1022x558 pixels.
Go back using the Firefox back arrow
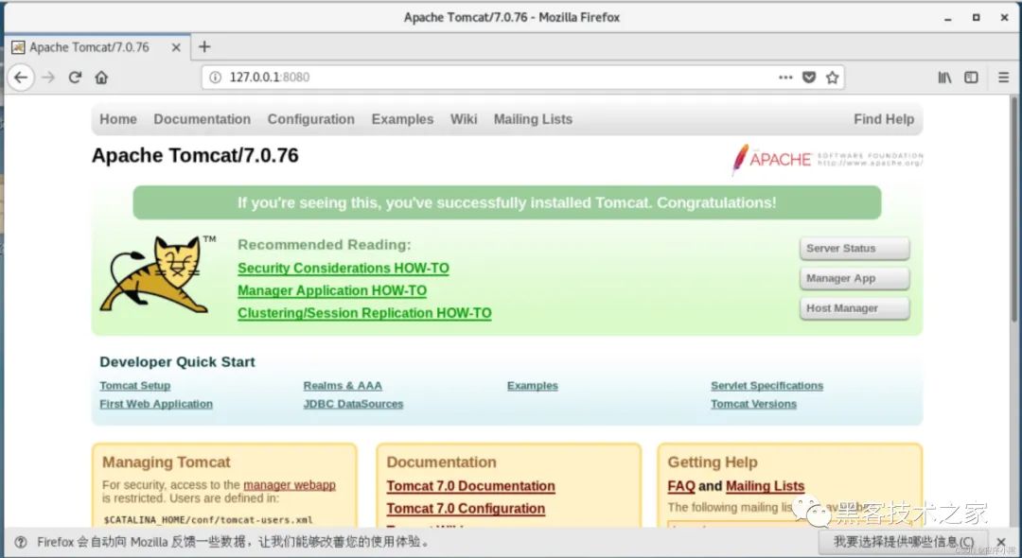[x=21, y=78]
